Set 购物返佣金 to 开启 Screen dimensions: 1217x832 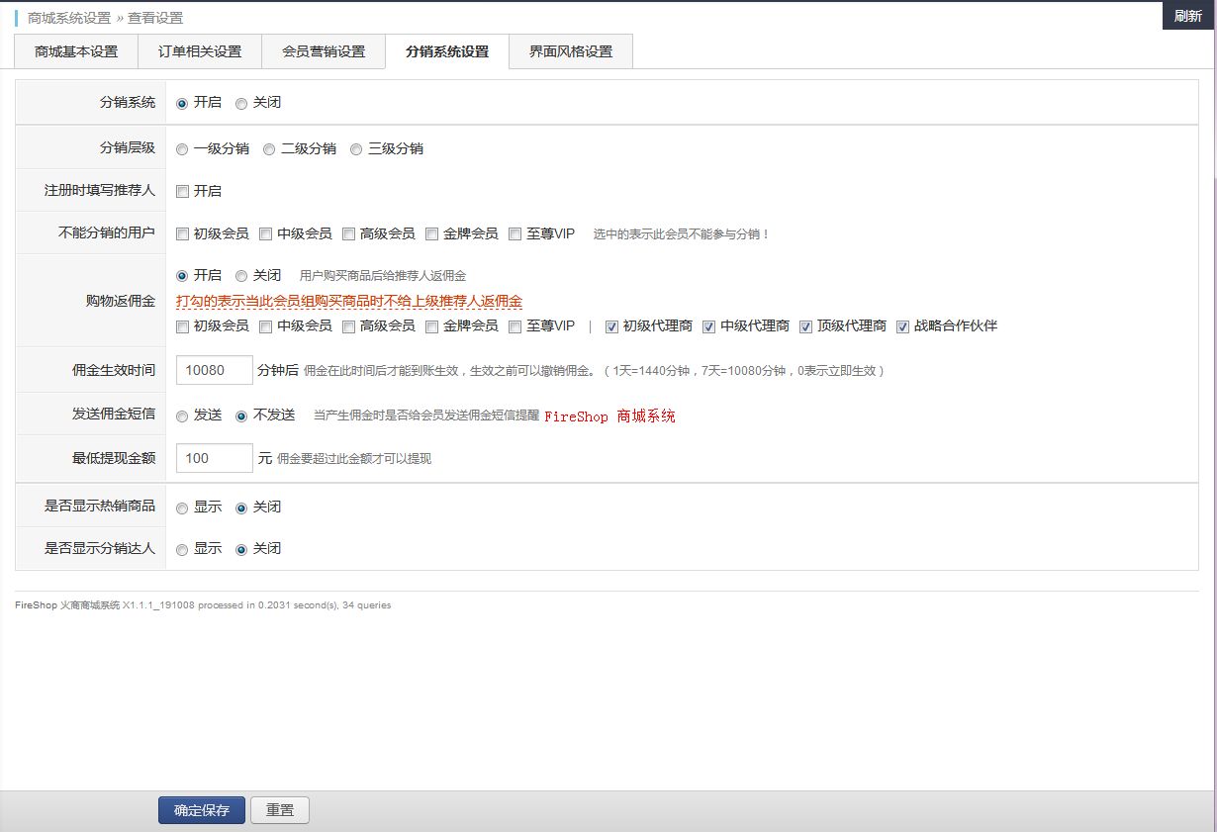click(x=182, y=276)
